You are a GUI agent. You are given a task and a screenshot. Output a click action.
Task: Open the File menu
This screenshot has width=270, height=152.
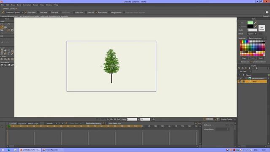pos(2,5)
